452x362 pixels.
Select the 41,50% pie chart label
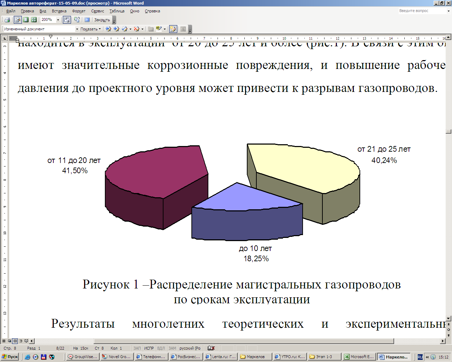[x=75, y=171]
